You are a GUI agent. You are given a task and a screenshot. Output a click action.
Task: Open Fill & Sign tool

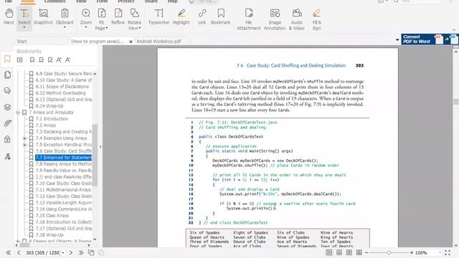click(317, 19)
